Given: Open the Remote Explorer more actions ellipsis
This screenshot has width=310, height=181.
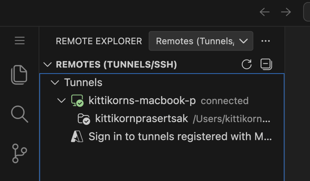Looking at the screenshot, I should coord(265,41).
